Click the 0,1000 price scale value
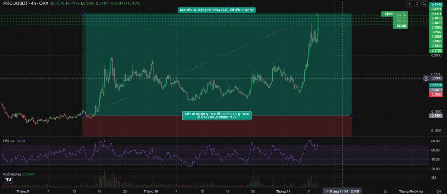 [437, 131]
